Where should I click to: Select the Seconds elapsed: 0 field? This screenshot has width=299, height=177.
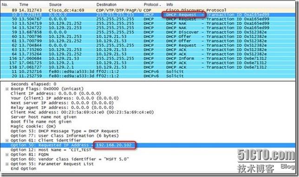(x=33, y=84)
